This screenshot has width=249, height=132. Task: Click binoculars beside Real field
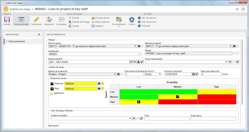pyautogui.click(x=99, y=89)
